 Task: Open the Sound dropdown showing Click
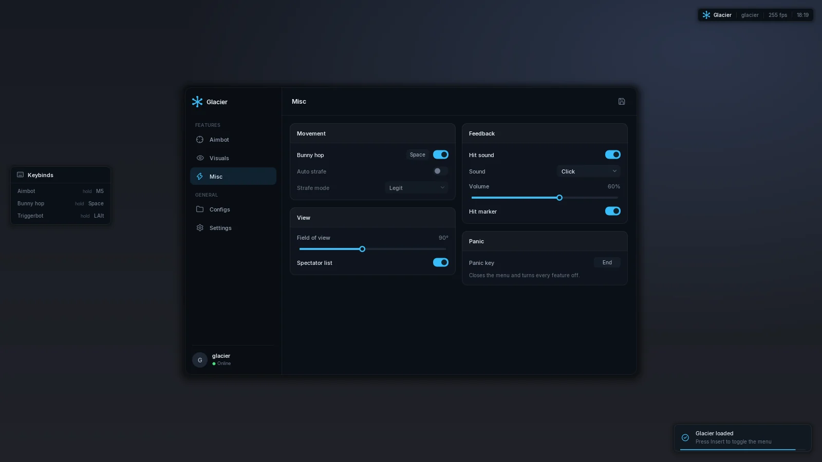pos(589,171)
